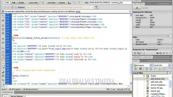
Task: Toggle Live Code view
Action: (33, 2)
